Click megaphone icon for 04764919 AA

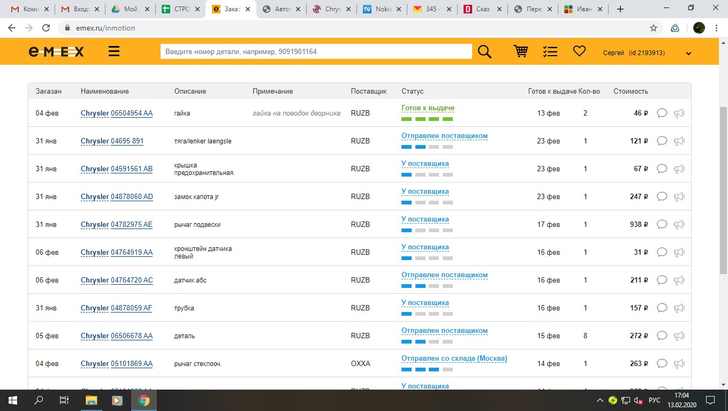point(679,252)
